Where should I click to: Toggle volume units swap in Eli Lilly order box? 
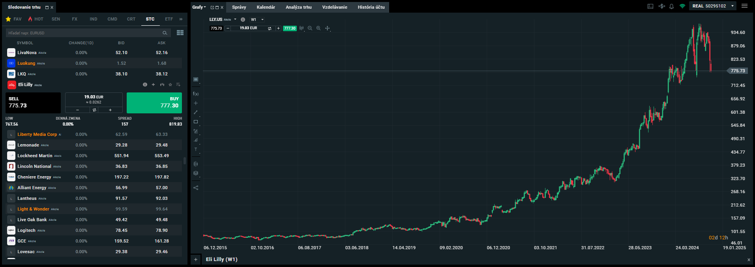pos(94,110)
